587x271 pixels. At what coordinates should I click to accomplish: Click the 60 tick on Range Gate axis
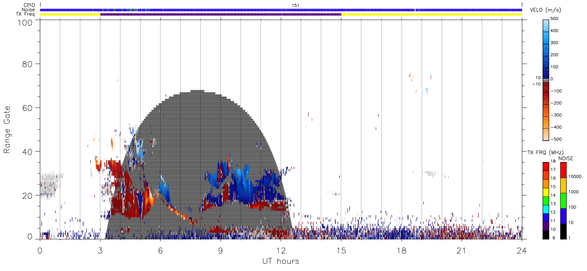(28, 108)
